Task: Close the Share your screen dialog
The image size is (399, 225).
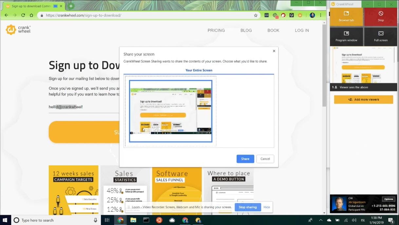Action: (274, 51)
